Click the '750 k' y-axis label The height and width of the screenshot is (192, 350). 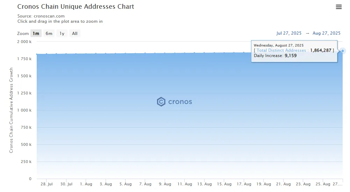[26, 128]
